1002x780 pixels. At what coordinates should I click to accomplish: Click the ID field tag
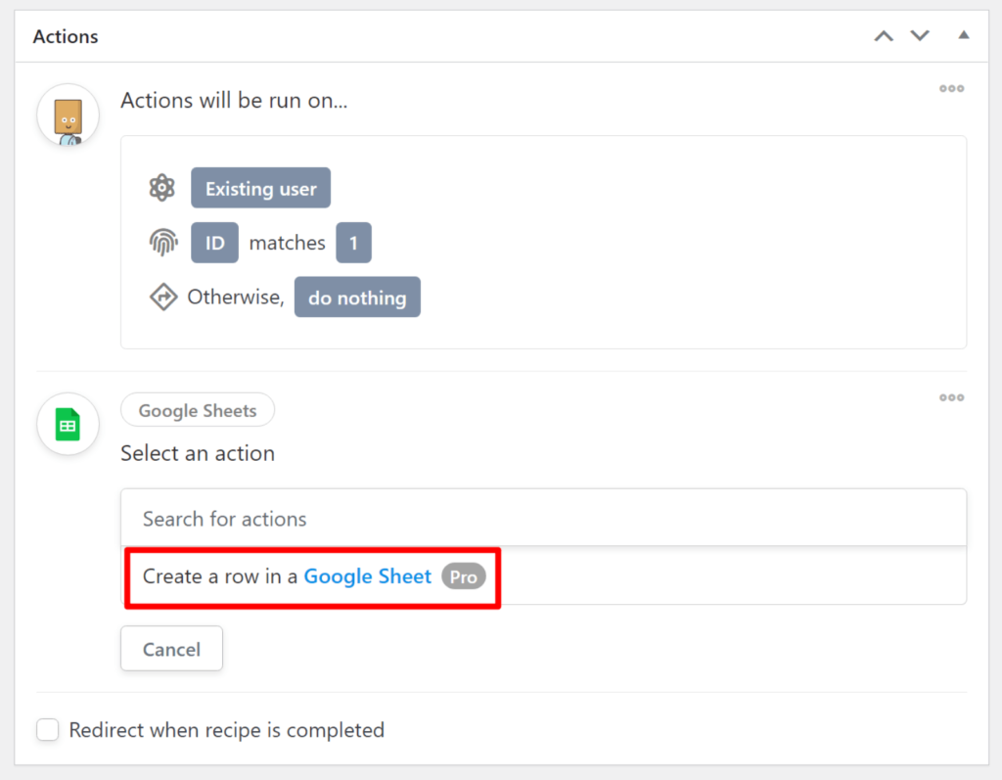[x=214, y=243]
